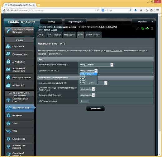Open Adaptive QoS (Адаптивный сервис QoS) icon
Screen dimensions: 162x157
click(x=8, y=70)
